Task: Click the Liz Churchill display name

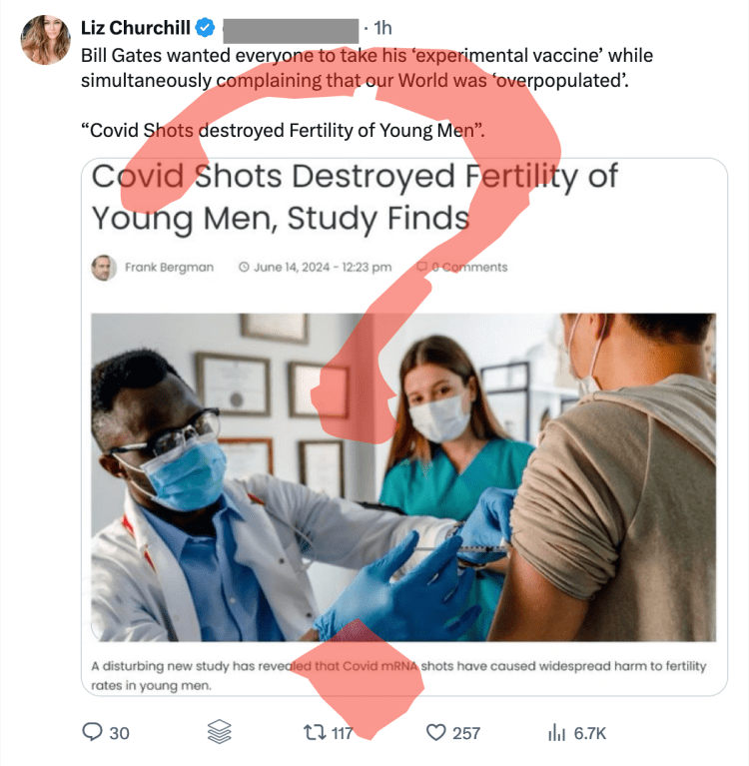Action: pyautogui.click(x=136, y=28)
